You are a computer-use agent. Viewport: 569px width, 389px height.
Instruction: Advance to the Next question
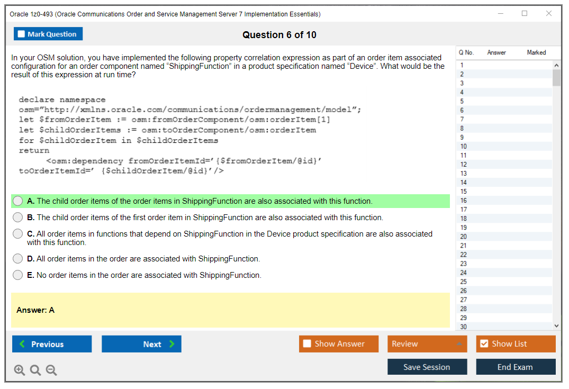141,343
